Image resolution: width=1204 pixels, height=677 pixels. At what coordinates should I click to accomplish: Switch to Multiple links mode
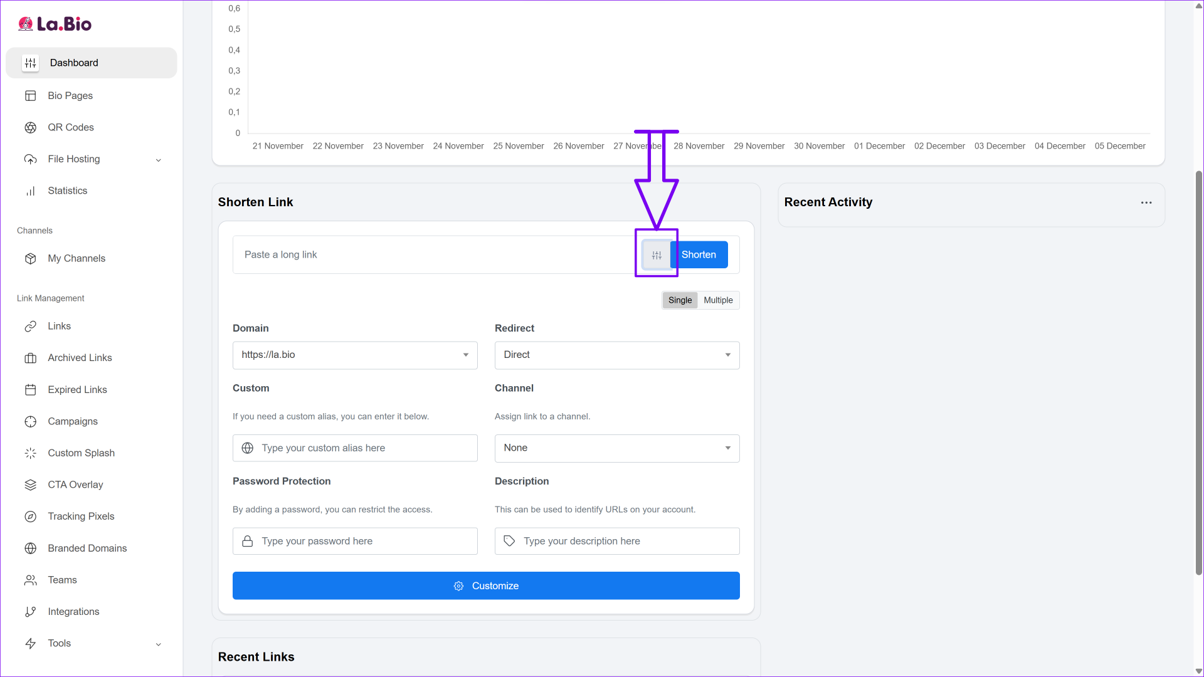[718, 300]
